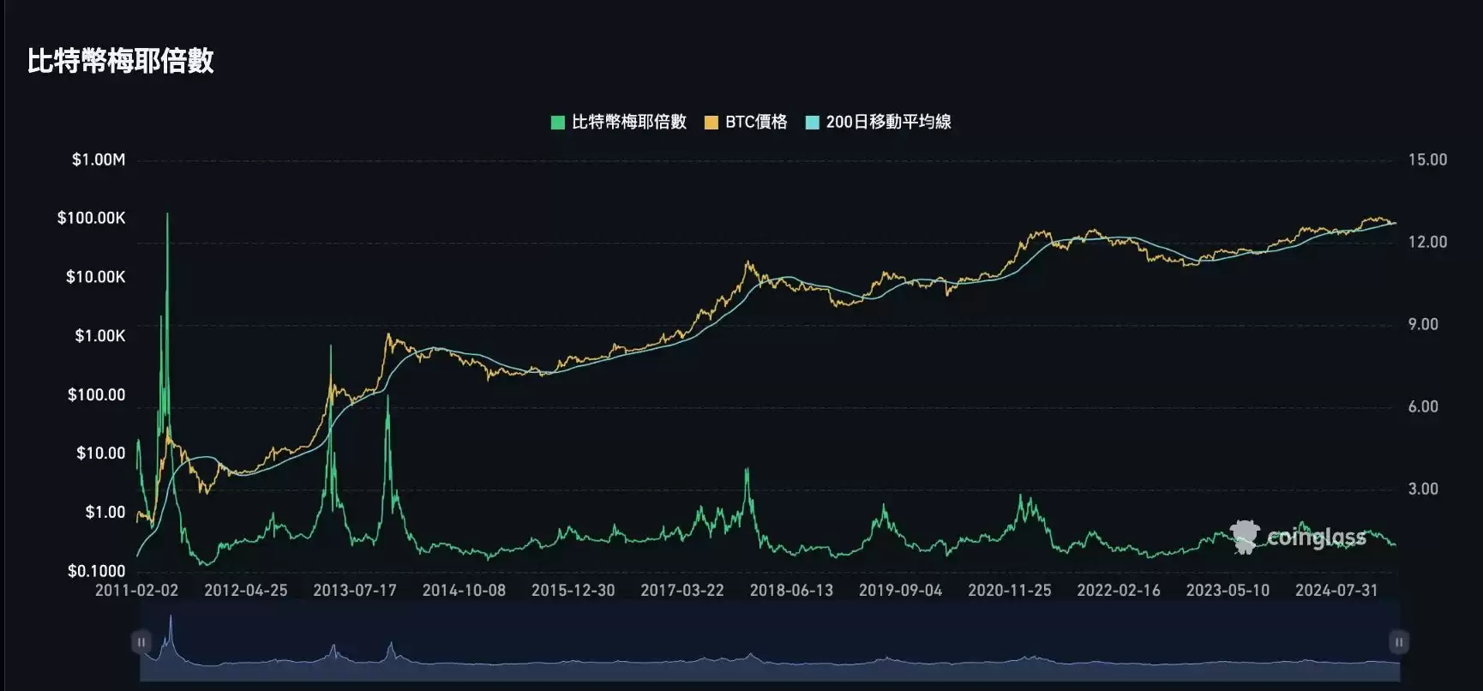Click the coinglass mascot logo icon
Screen dimensions: 1483x691
1245,537
